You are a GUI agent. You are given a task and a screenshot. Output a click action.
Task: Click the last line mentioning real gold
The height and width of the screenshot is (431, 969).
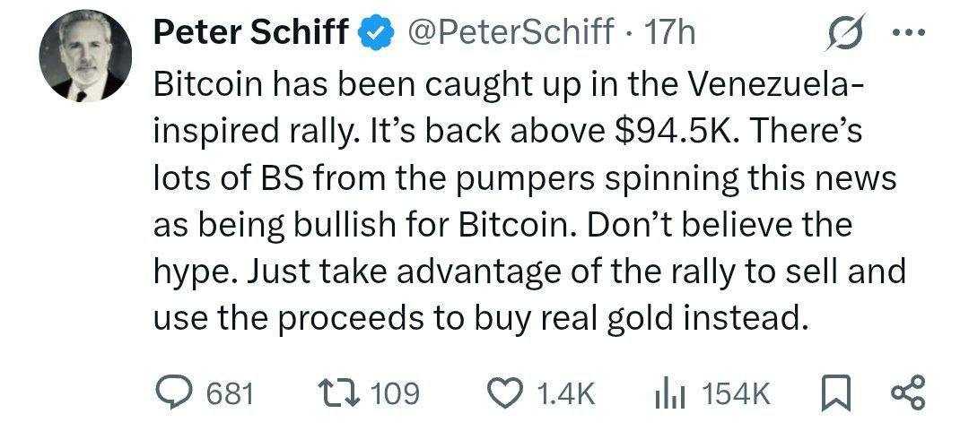[x=483, y=317]
